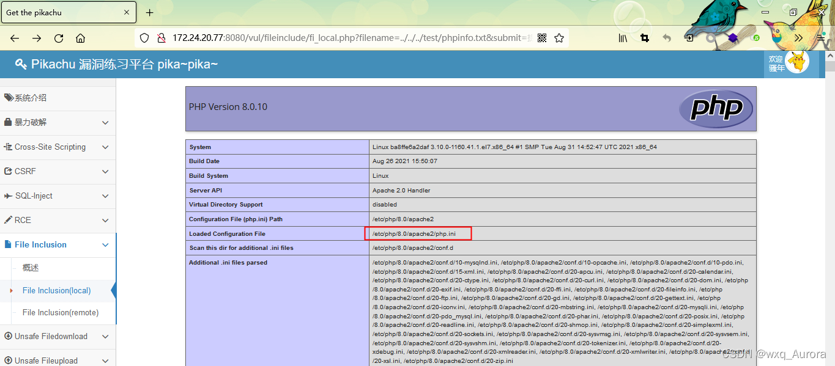Expand the Cross-Site Scripting chevron

tap(105, 147)
